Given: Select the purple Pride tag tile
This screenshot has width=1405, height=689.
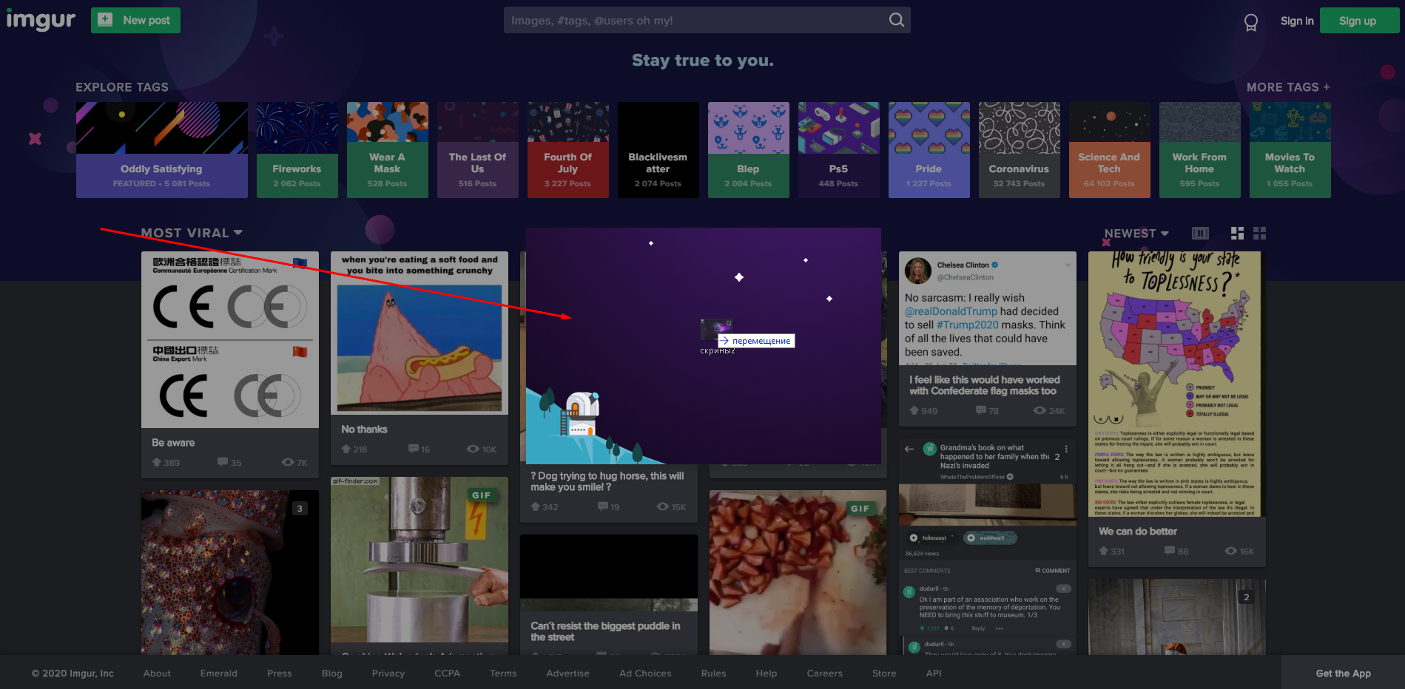Looking at the screenshot, I should [929, 150].
